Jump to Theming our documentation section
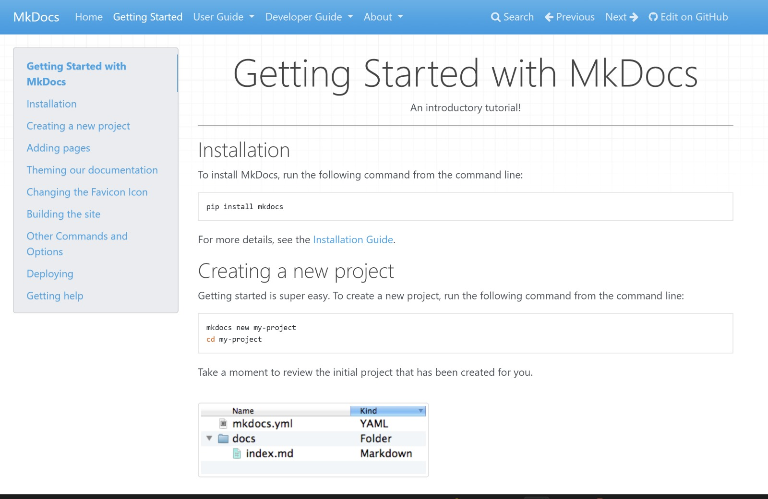Image resolution: width=768 pixels, height=499 pixels. click(92, 170)
